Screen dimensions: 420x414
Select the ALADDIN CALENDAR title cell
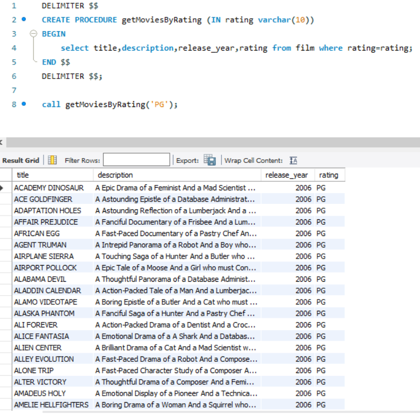53,291
